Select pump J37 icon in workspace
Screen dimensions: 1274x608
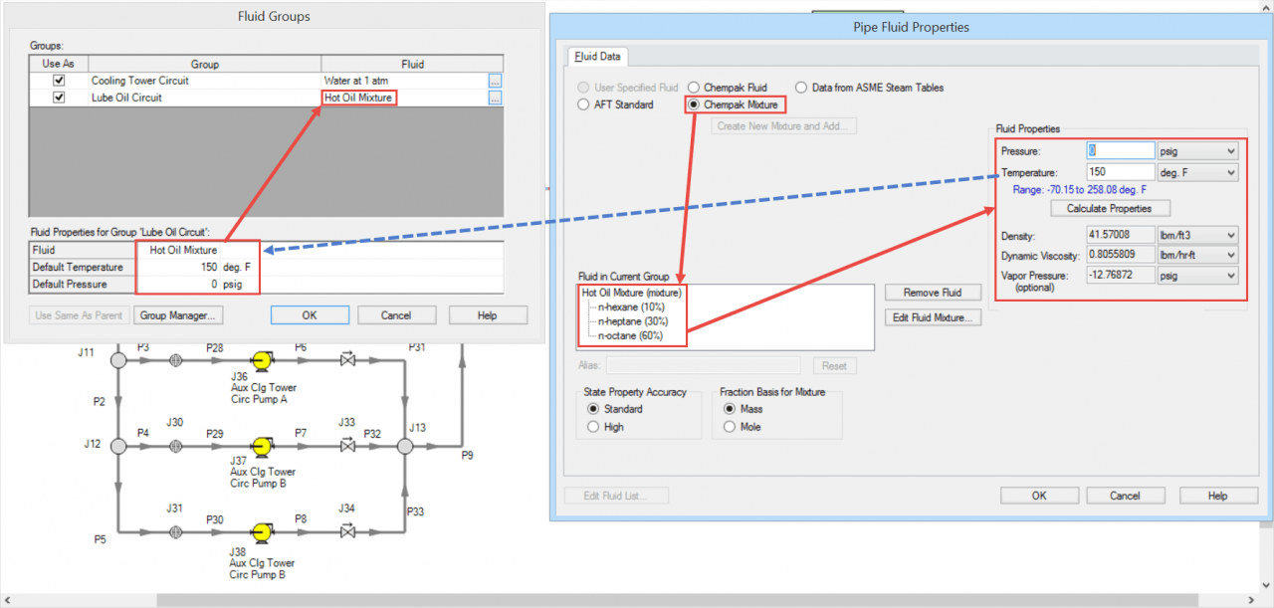tap(264, 446)
